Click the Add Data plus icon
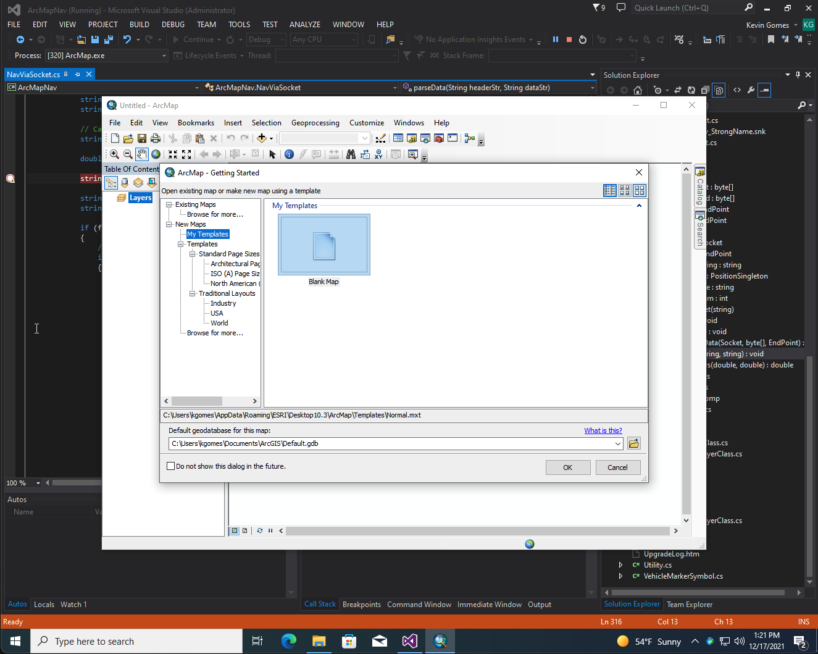The image size is (818, 654). 262,138
